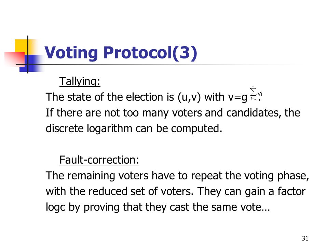Click the red square in the slide logo

14,59
